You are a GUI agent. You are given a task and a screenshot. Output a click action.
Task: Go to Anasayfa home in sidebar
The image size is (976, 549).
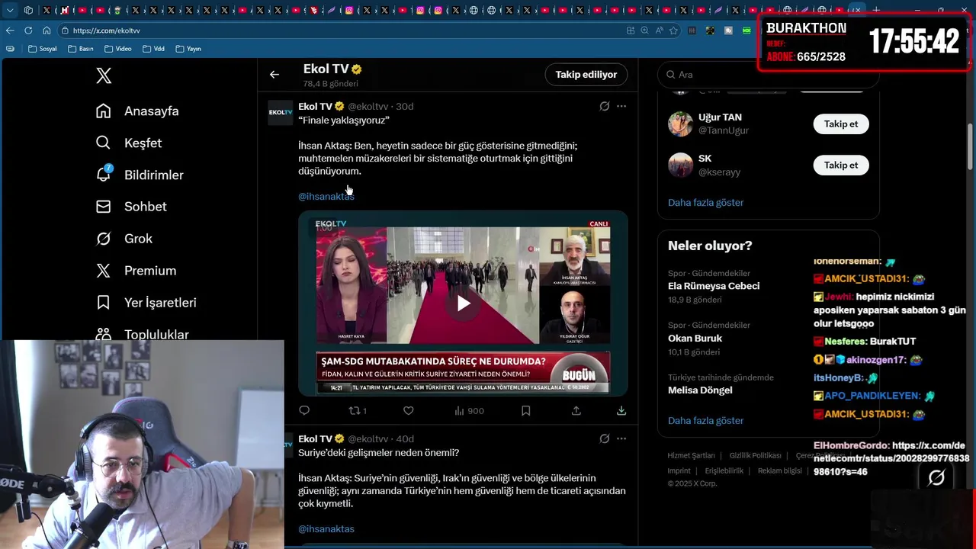pyautogui.click(x=137, y=111)
